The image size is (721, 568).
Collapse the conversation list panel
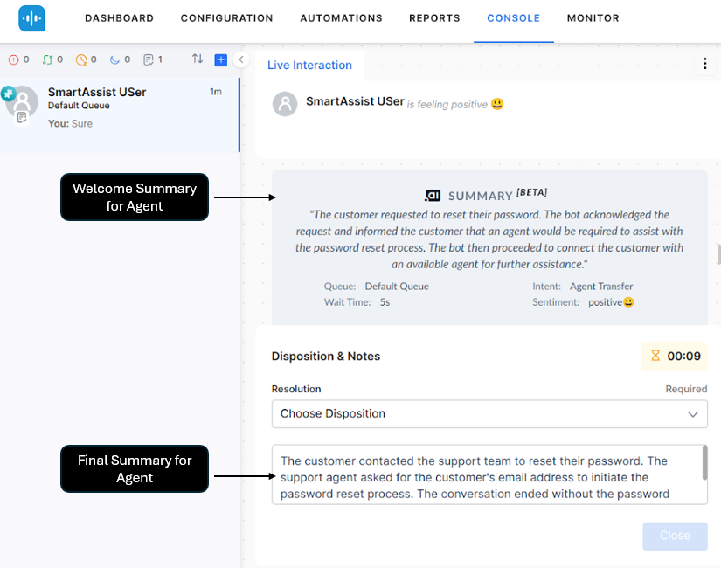click(x=242, y=59)
